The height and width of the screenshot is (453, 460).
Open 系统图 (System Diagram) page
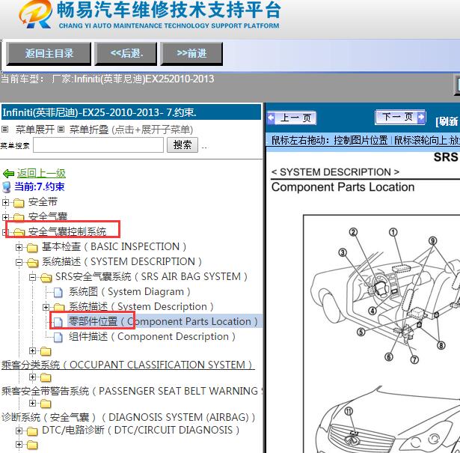(x=129, y=291)
